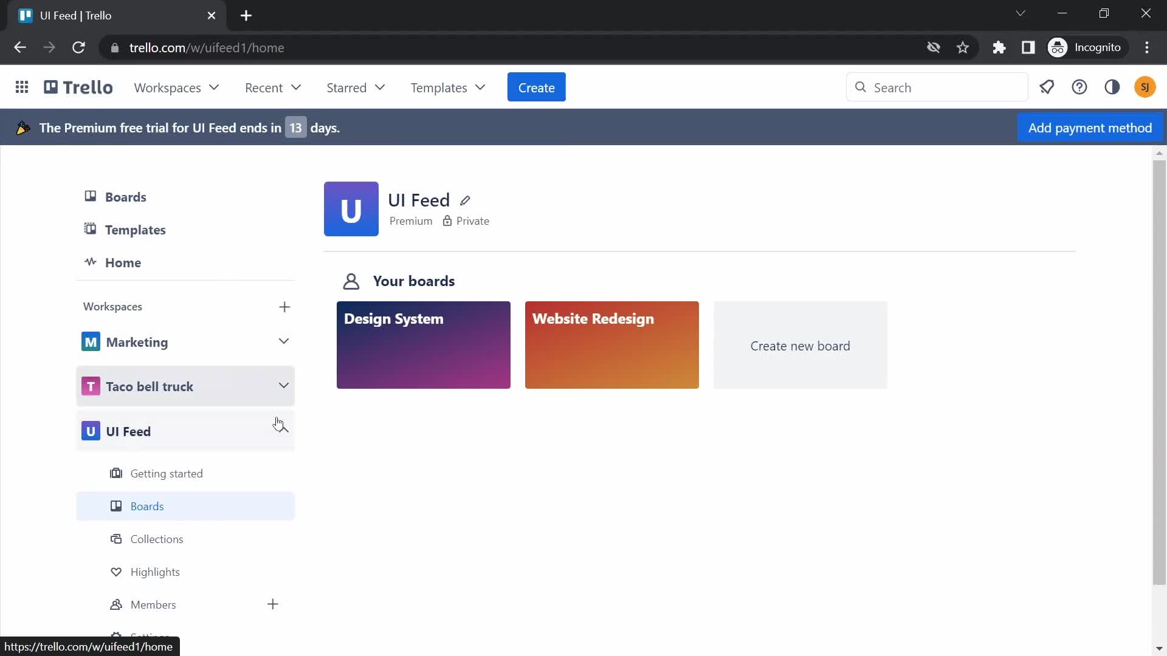Click the star/bookmark icon in navbar
Viewport: 1167px width, 656px height.
coord(963,47)
